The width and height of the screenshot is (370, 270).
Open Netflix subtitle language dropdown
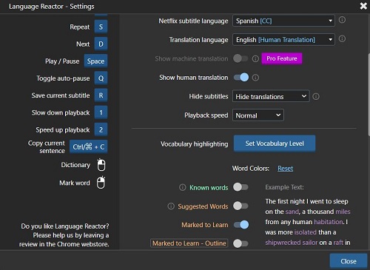[283, 21]
